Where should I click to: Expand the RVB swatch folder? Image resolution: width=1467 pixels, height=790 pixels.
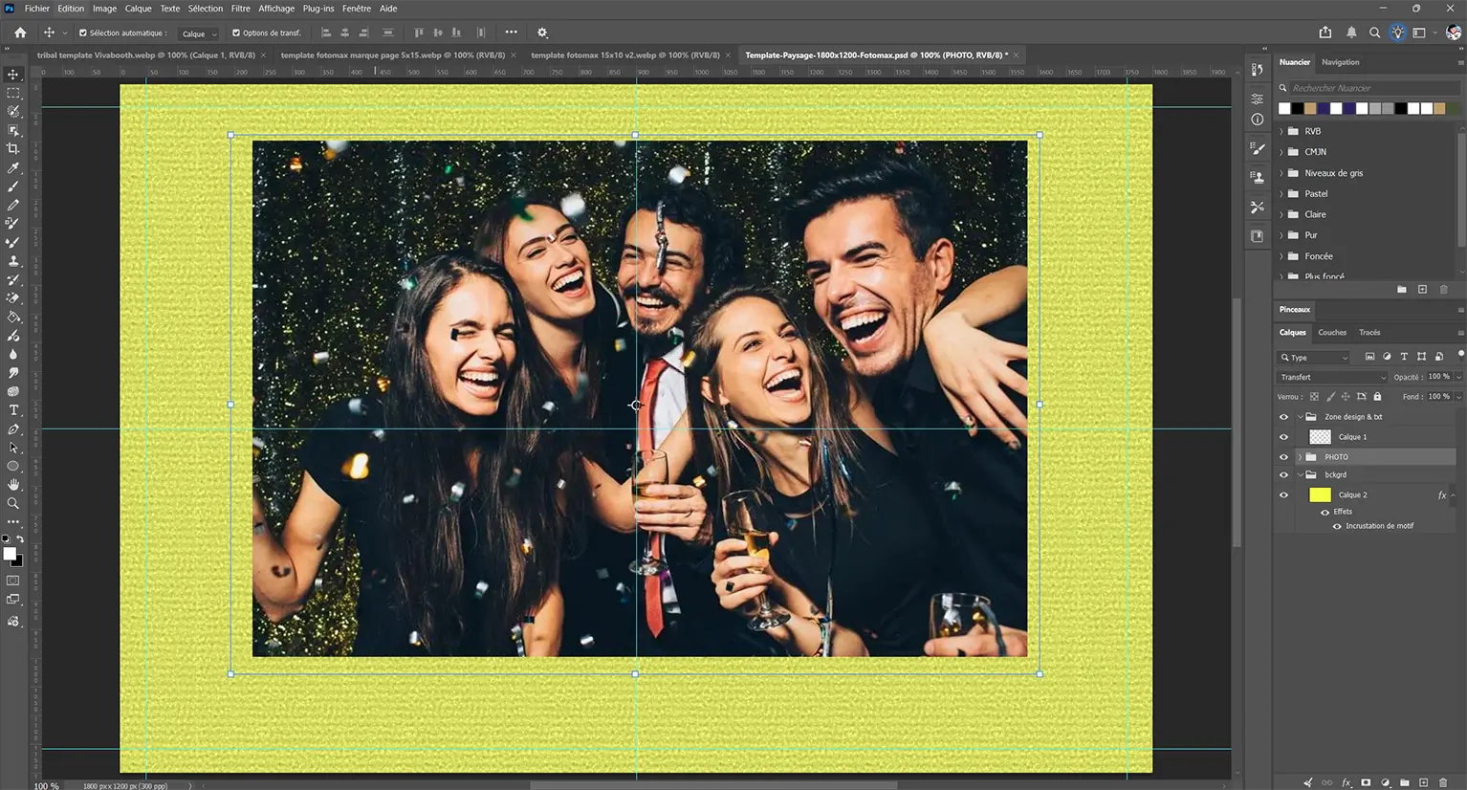[x=1282, y=131]
